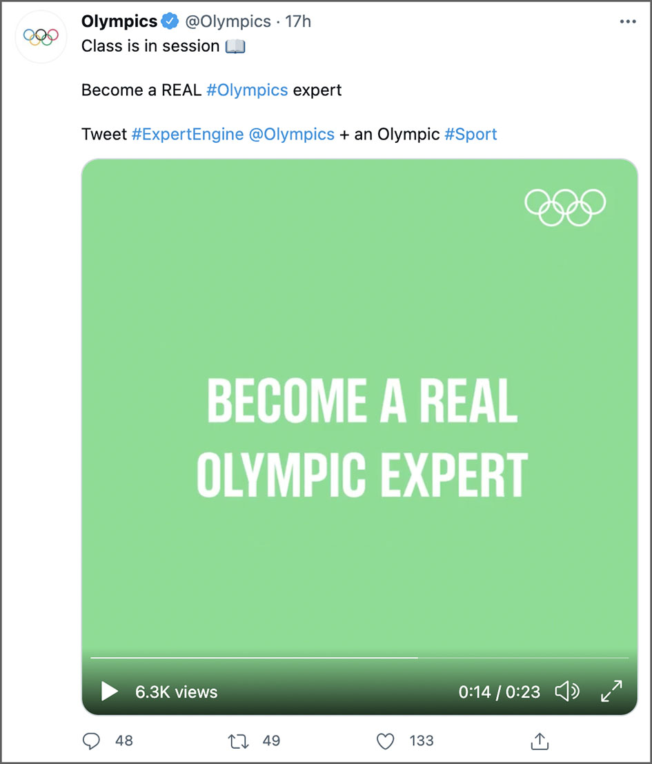Click the Olympics display name
The height and width of the screenshot is (764, 652).
tap(119, 21)
